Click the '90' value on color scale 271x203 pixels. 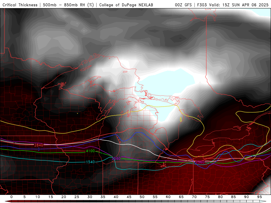247,197
